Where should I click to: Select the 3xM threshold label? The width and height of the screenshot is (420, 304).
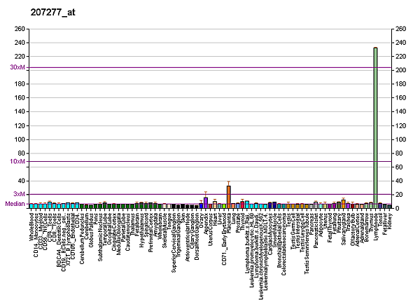pos(19,194)
